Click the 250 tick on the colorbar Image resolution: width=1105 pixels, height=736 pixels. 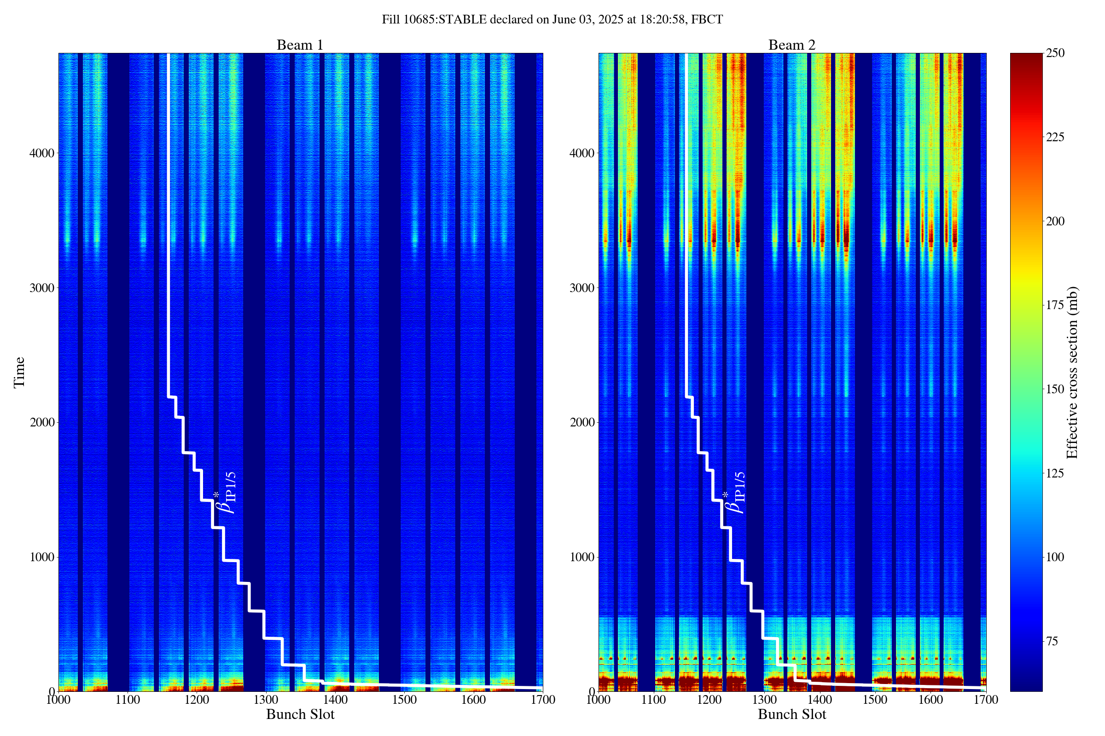(x=1055, y=53)
